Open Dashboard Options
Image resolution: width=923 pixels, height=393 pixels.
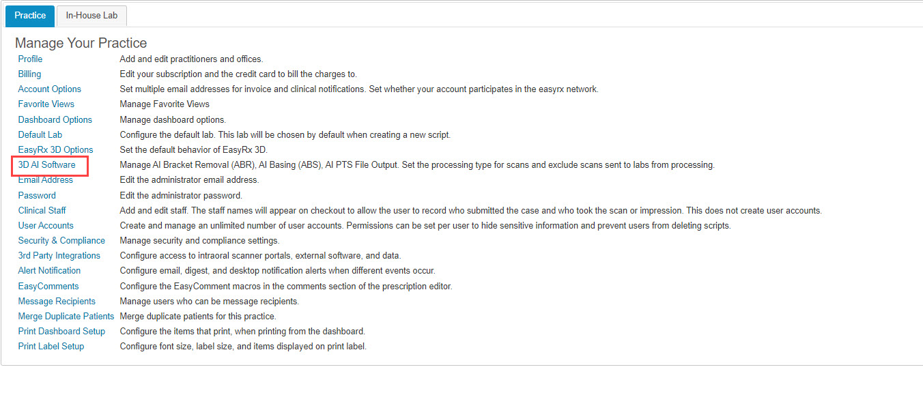pos(55,119)
